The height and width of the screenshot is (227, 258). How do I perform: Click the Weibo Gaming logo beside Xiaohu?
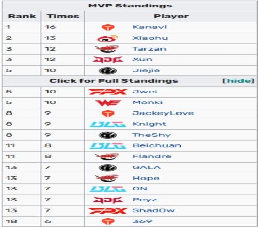pos(108,38)
